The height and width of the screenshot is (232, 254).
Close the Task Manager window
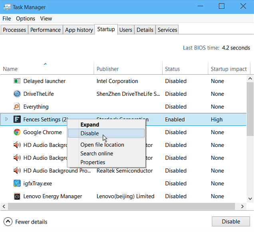(x=243, y=6)
